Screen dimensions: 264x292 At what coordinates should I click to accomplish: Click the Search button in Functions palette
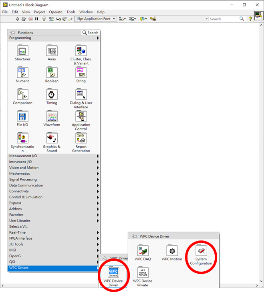tap(91, 33)
